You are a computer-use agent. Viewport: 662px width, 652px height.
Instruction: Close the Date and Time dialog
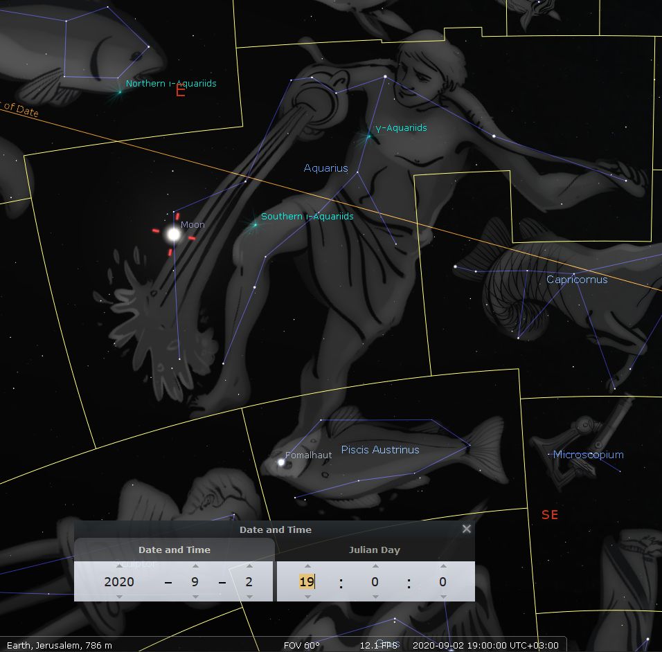coord(466,529)
